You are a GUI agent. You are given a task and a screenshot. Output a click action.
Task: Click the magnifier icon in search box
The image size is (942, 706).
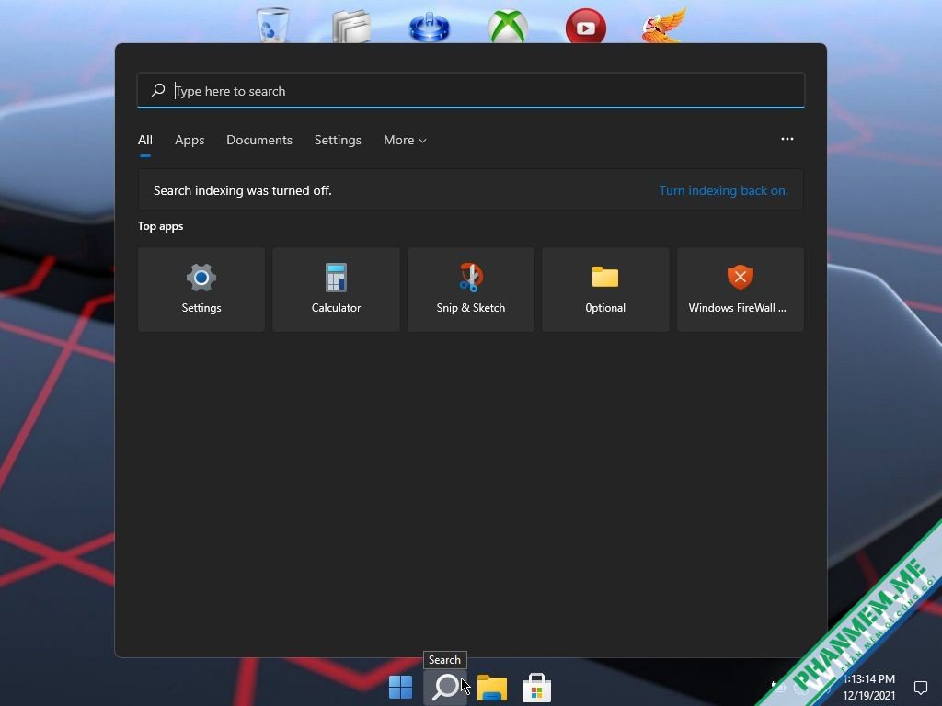click(x=158, y=90)
